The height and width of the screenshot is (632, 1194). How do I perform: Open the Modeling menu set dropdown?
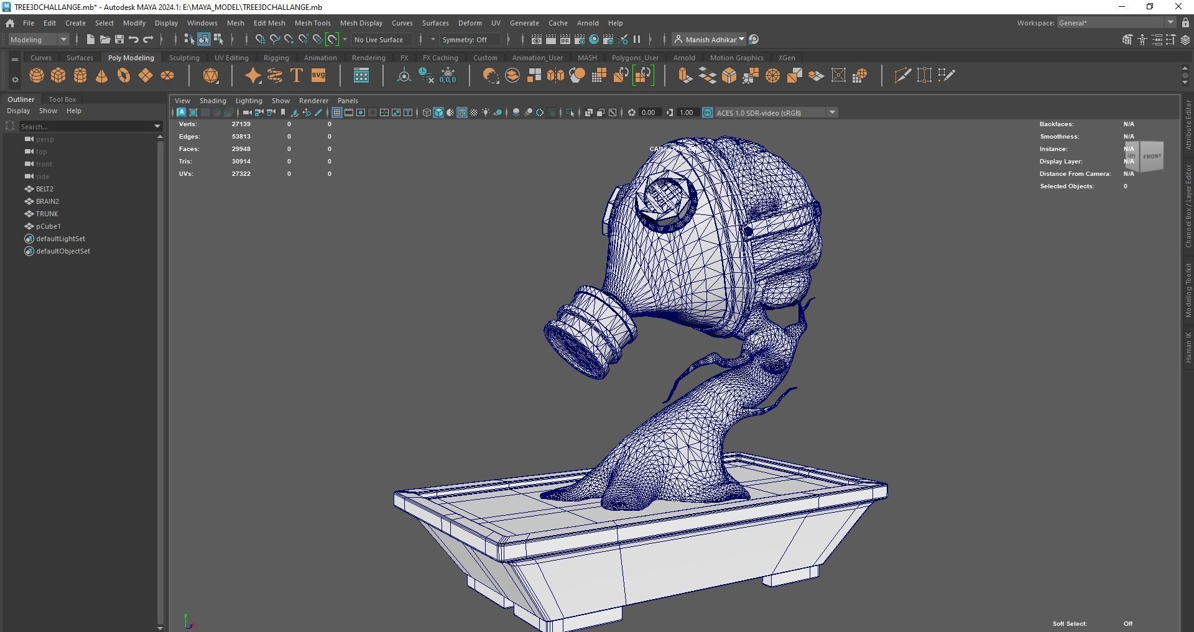pyautogui.click(x=39, y=40)
